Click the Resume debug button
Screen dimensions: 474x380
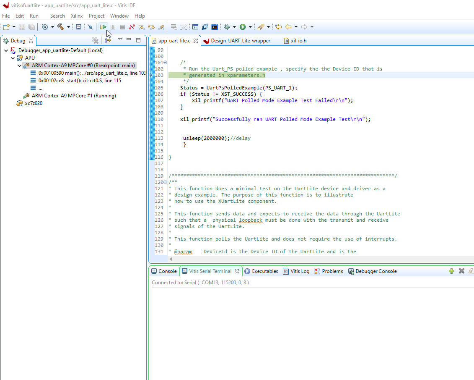click(x=103, y=27)
